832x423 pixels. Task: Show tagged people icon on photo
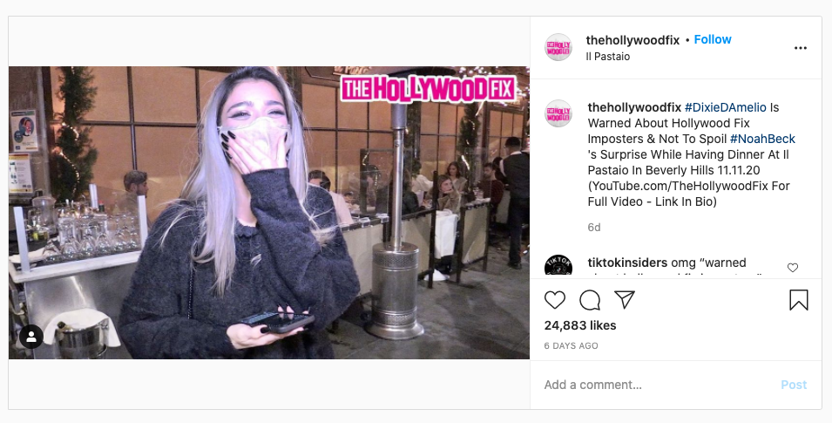click(31, 337)
